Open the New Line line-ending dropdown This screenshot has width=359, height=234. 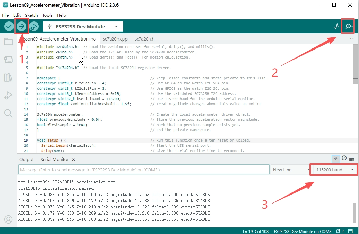pos(290,170)
